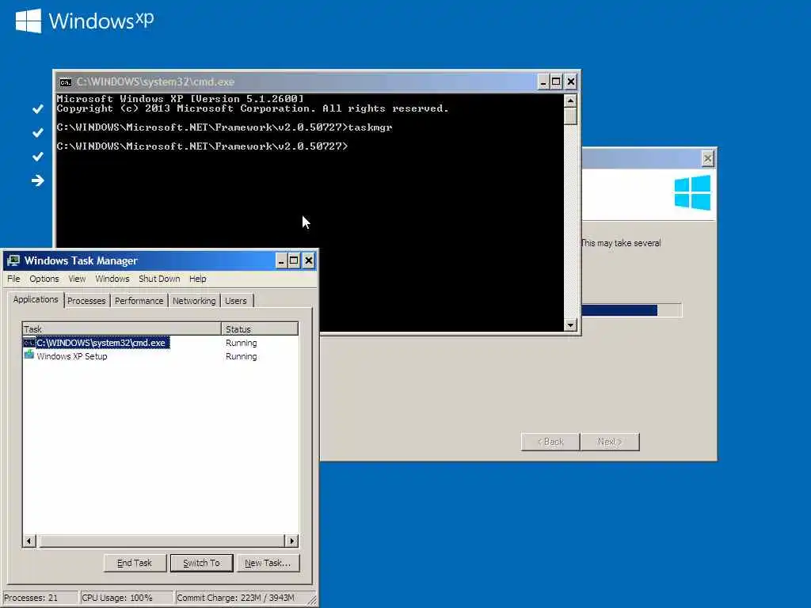
Task: Switch to the Applications tab
Action: tap(36, 300)
